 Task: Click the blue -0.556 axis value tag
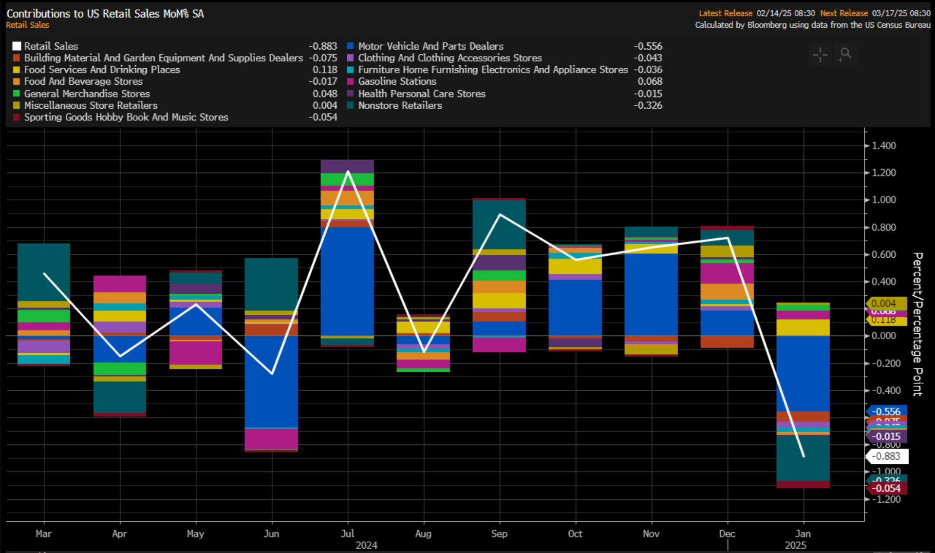(887, 412)
